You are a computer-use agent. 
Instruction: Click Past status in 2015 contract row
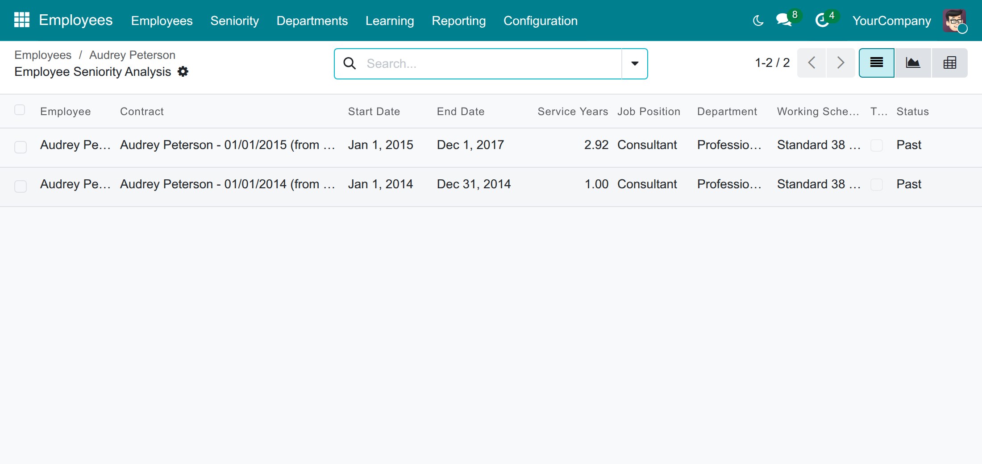coord(909,145)
